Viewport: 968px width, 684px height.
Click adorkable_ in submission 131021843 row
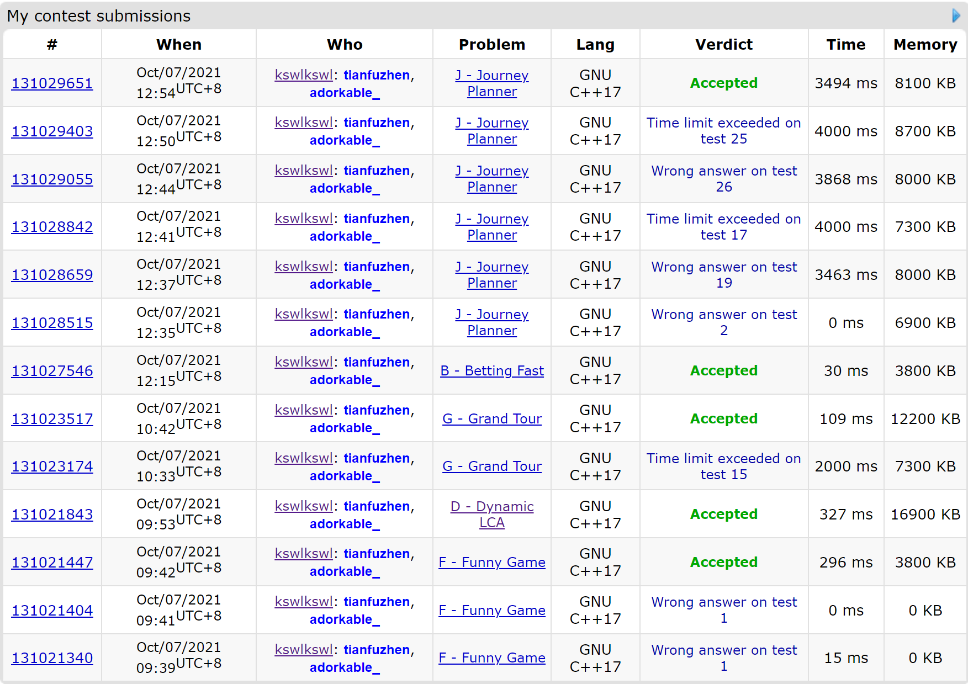[344, 524]
